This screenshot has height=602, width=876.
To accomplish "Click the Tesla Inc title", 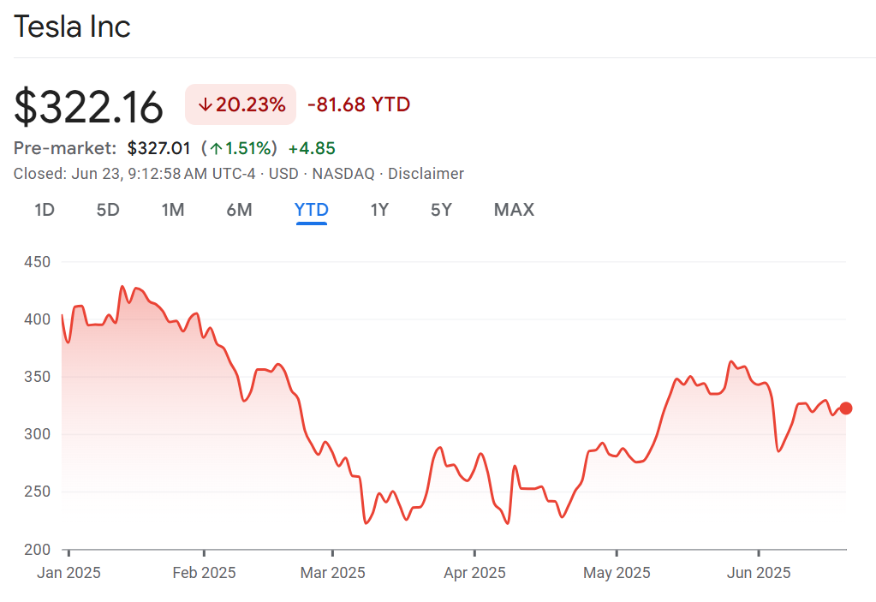I will coord(73,27).
